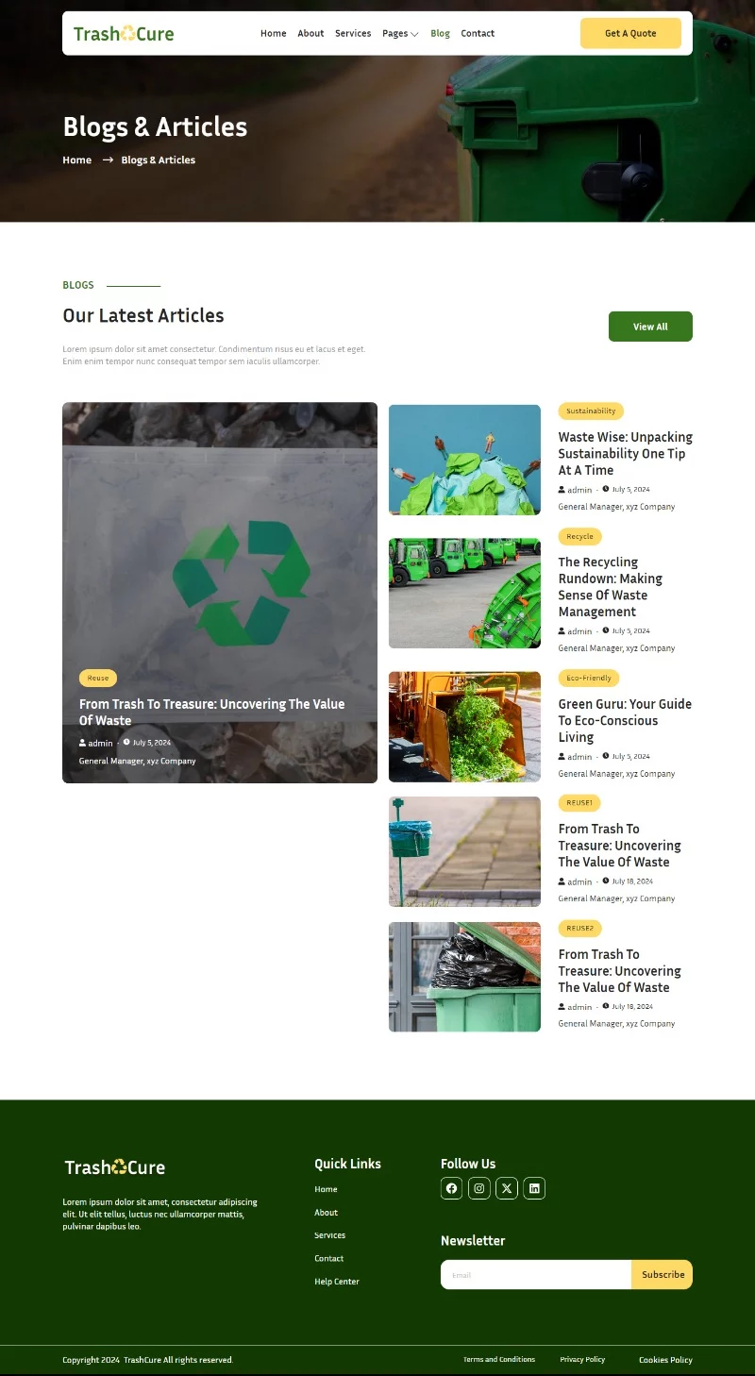This screenshot has height=1376, width=755.
Task: Click the Get A Quote button
Action: [x=630, y=33]
